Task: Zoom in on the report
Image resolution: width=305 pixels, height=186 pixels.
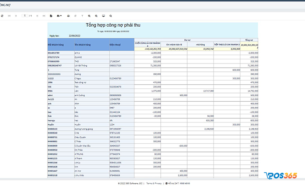Action: [89, 16]
